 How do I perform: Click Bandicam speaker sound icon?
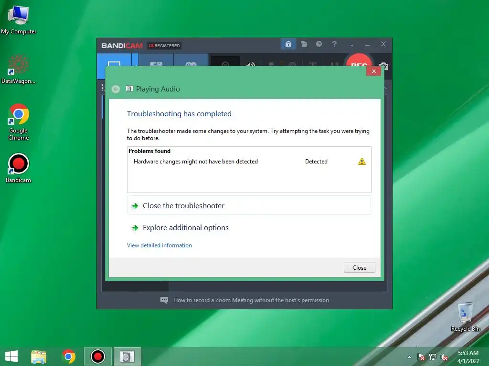(251, 64)
